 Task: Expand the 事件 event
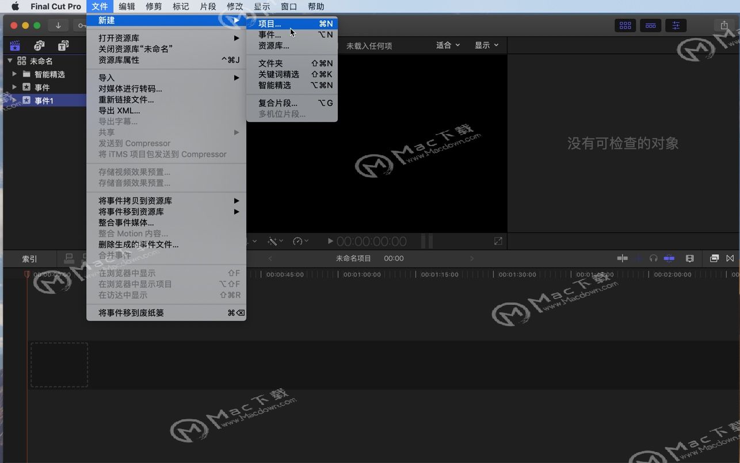(x=14, y=87)
